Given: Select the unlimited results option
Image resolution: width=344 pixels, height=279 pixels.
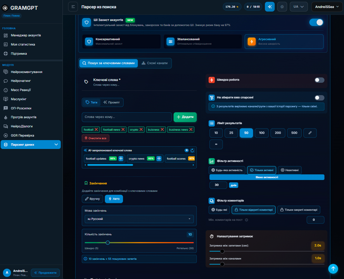Looking at the screenshot, I should tap(216, 144).
